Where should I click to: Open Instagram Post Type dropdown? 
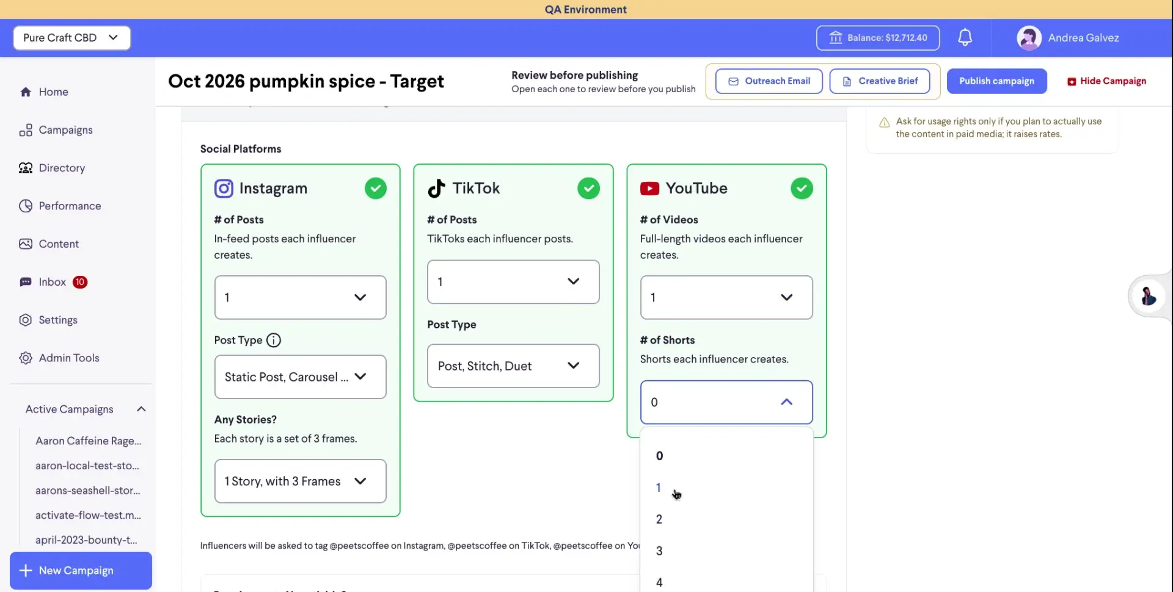point(300,377)
